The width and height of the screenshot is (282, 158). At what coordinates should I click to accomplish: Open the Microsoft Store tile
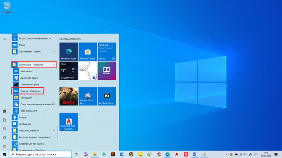88,52
